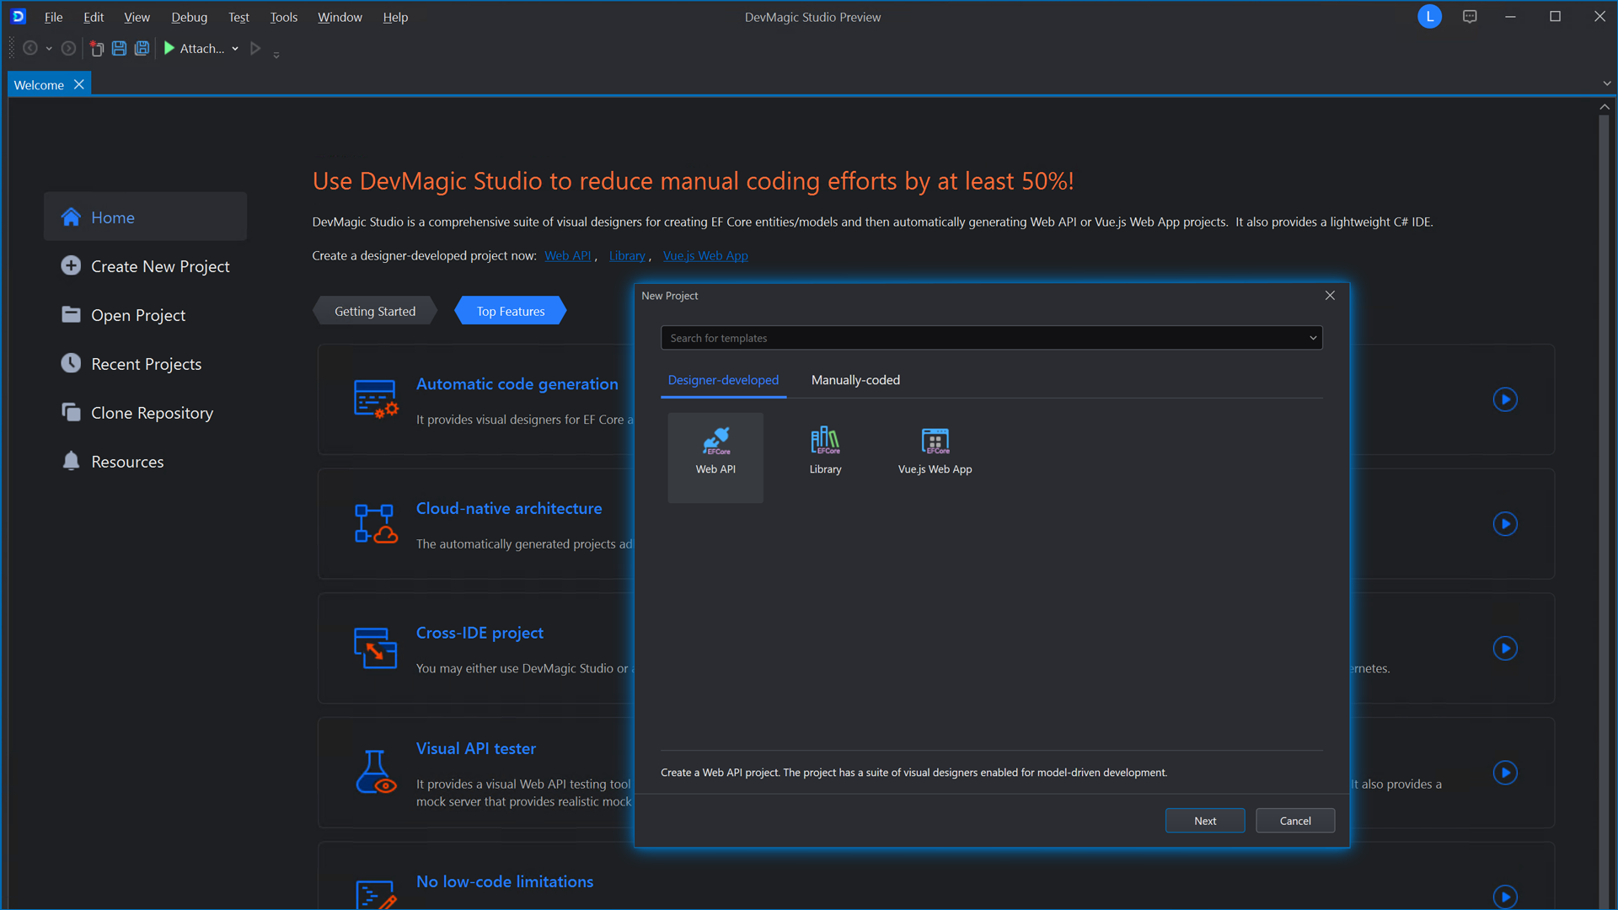Image resolution: width=1618 pixels, height=910 pixels.
Task: Click the Automatic code generation feature icon
Action: [x=375, y=399]
